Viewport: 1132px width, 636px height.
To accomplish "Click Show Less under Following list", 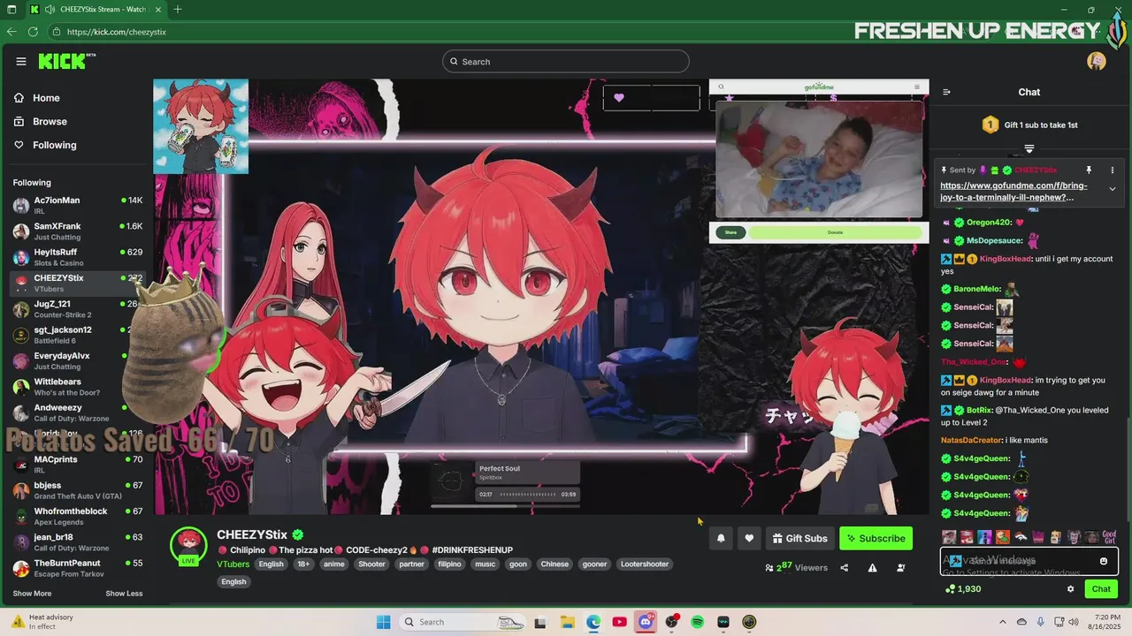I will [x=124, y=594].
